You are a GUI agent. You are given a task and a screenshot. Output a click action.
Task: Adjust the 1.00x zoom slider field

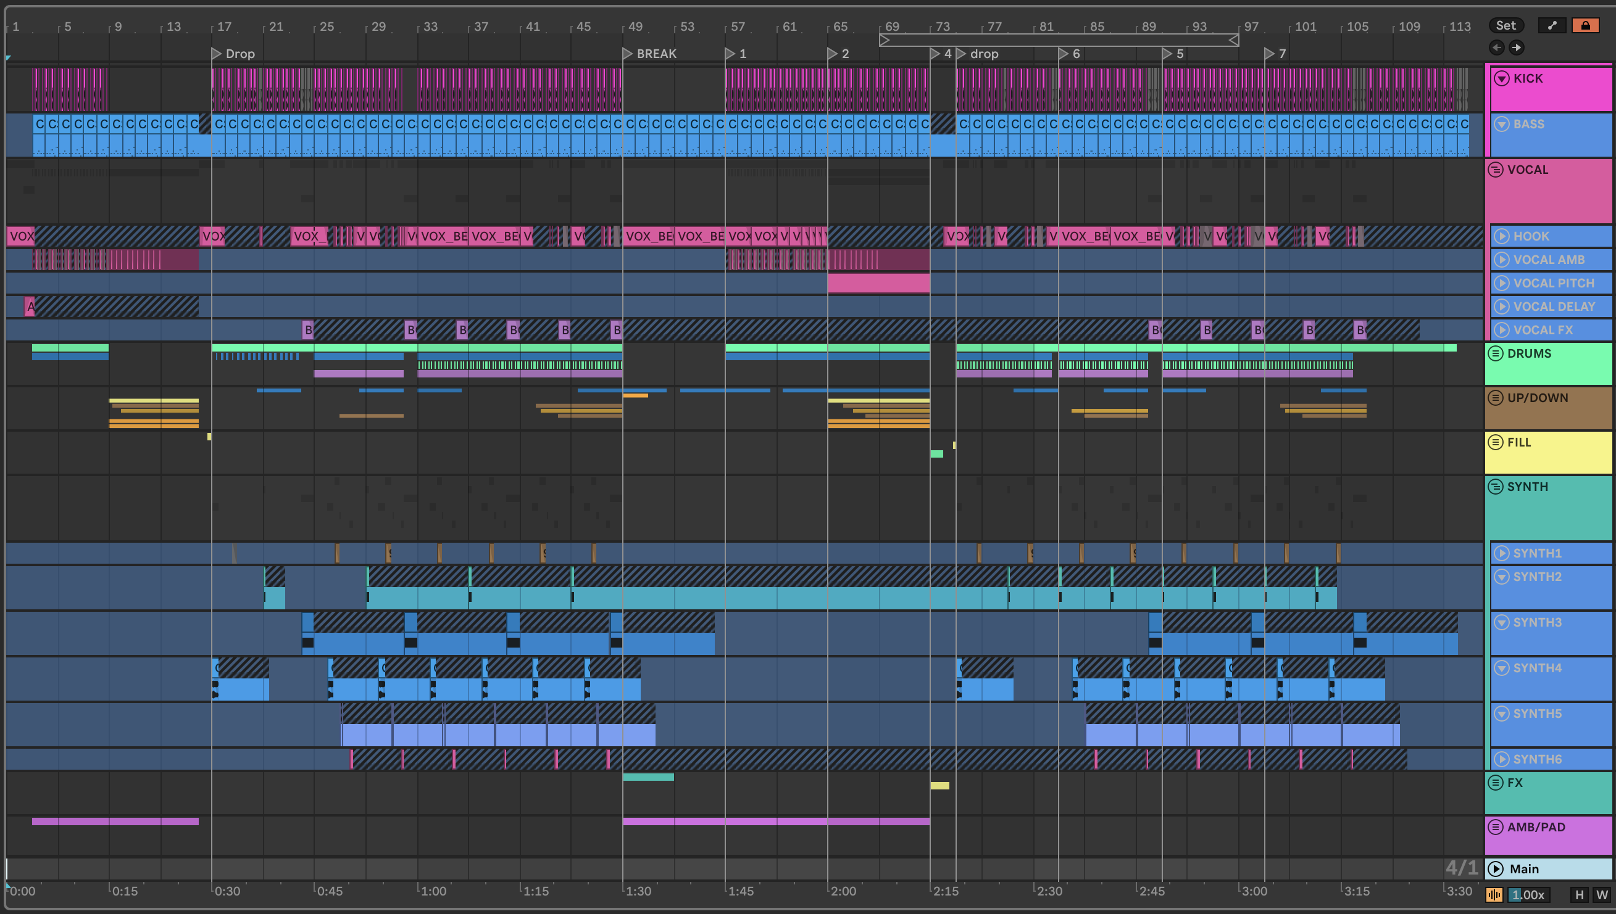(x=1528, y=895)
